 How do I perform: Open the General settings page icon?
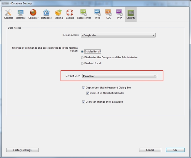tap(8, 13)
